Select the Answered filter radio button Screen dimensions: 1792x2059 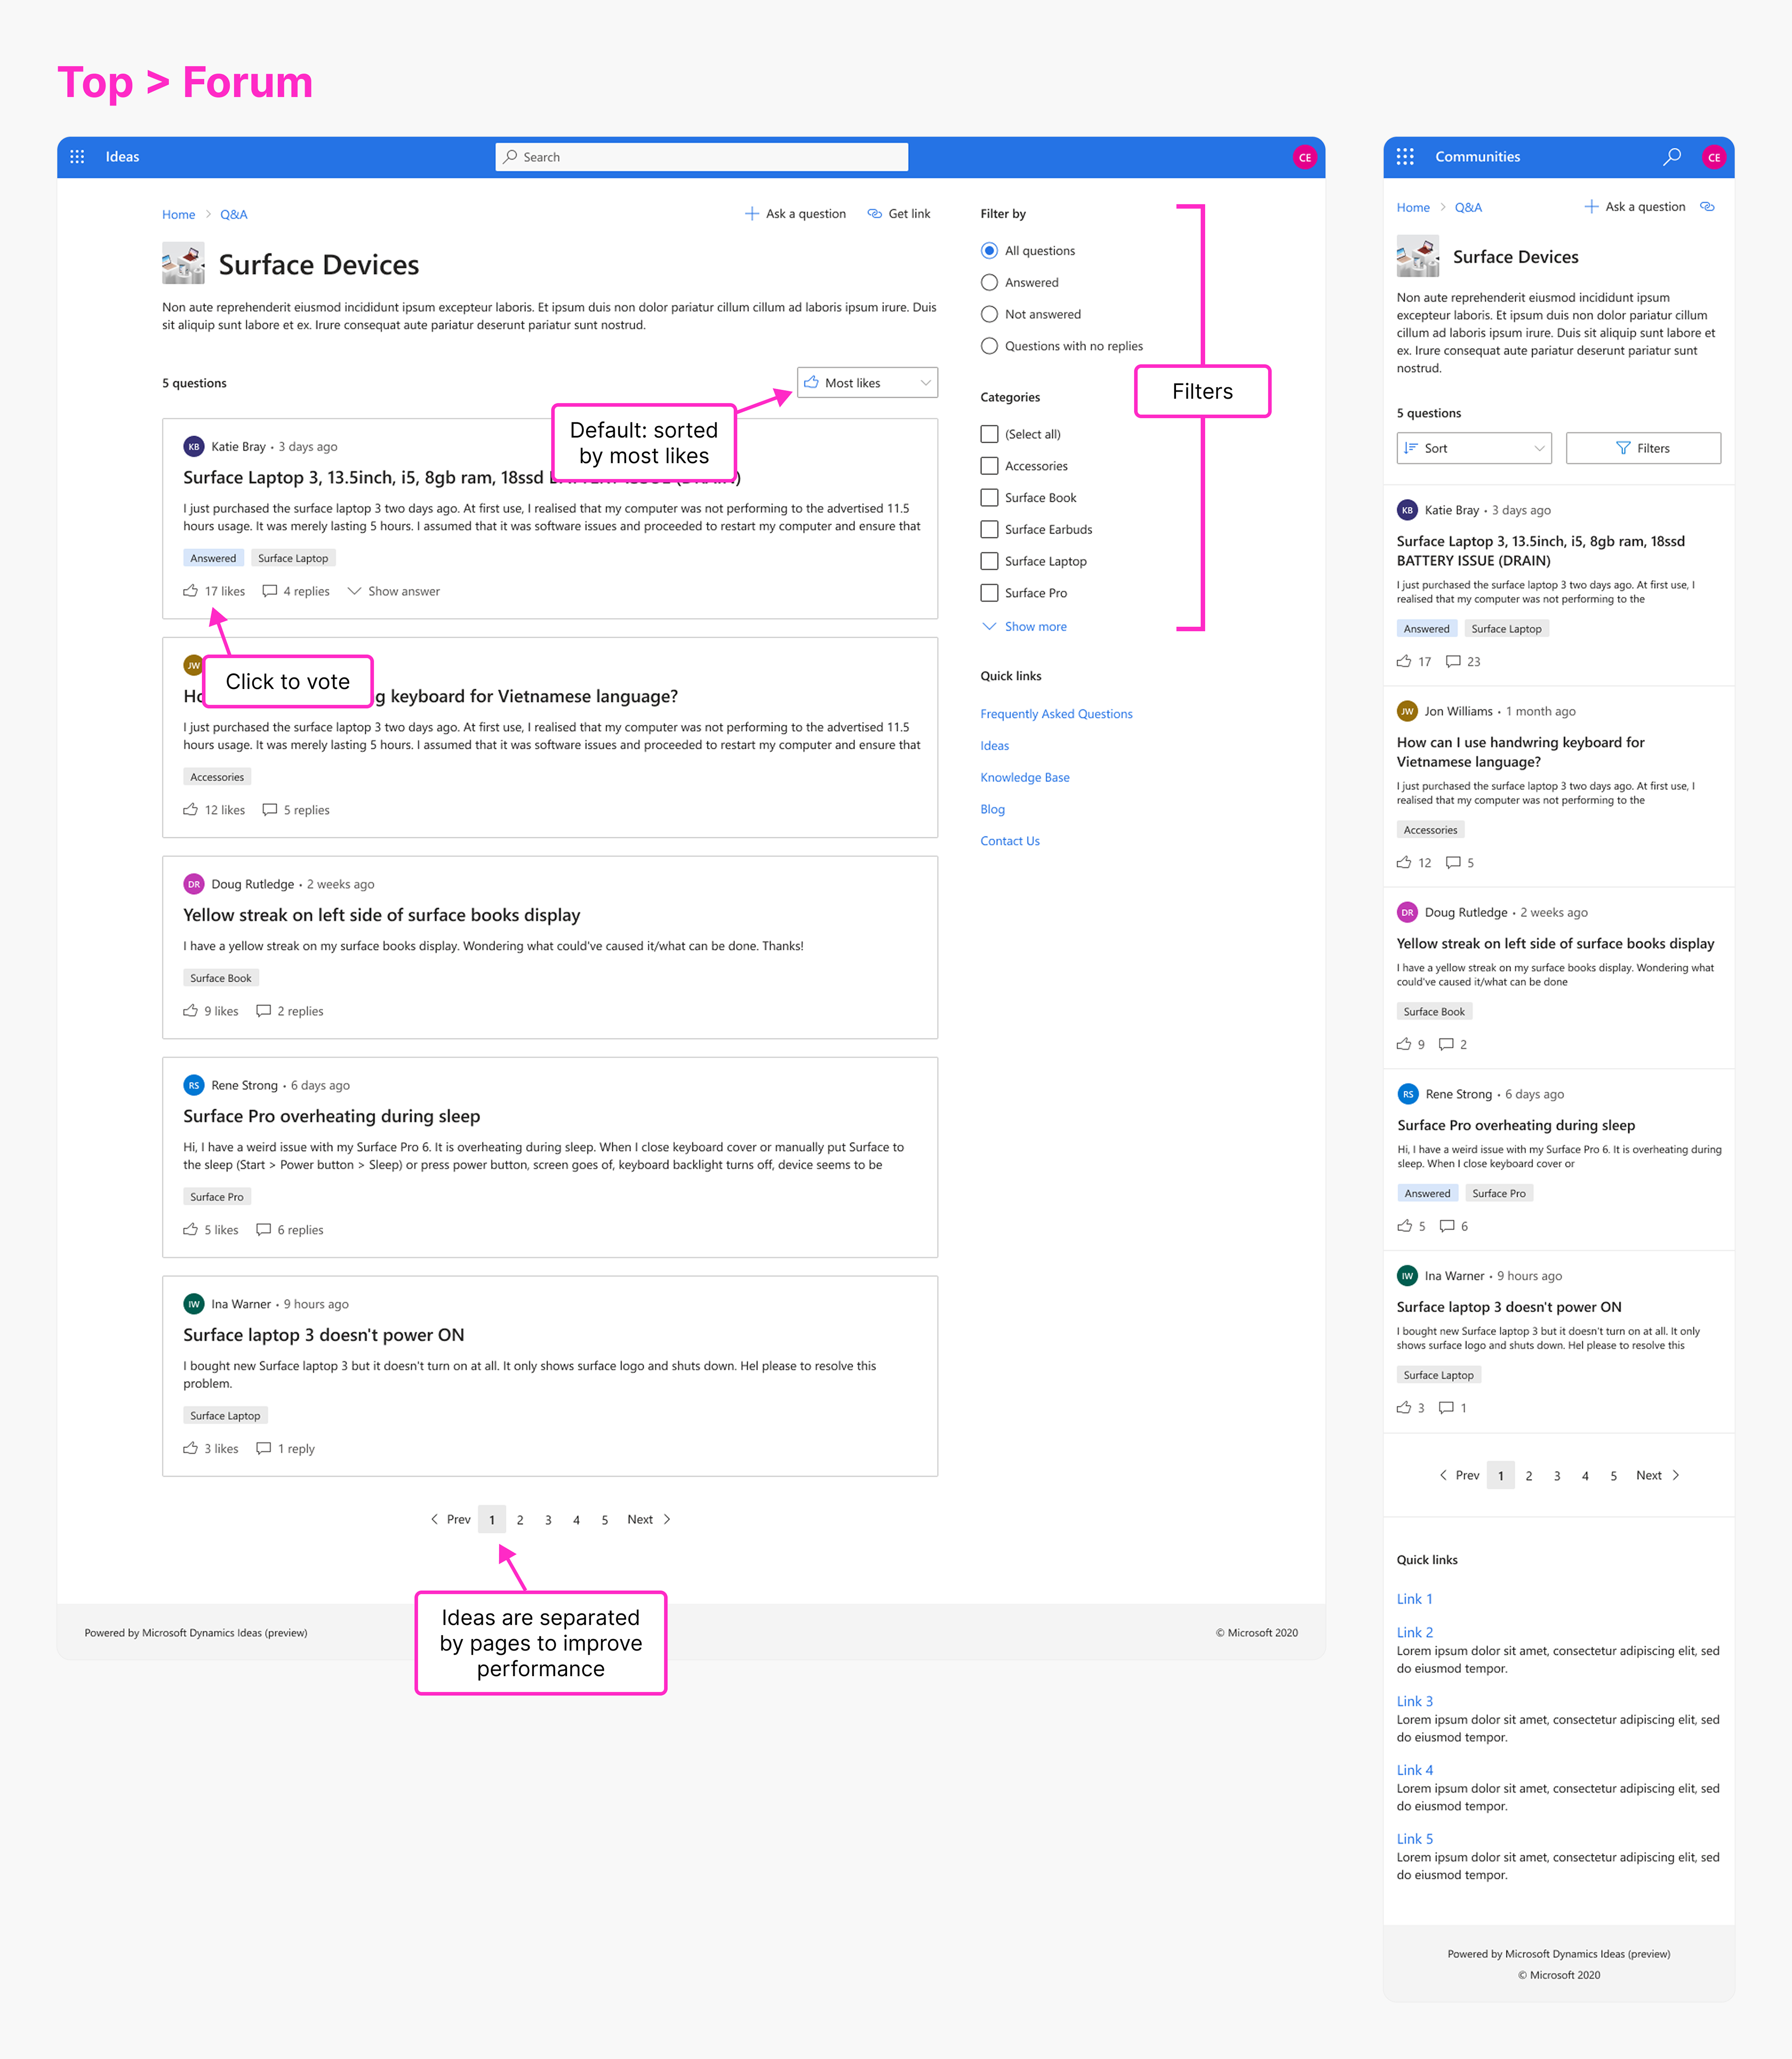pos(989,283)
